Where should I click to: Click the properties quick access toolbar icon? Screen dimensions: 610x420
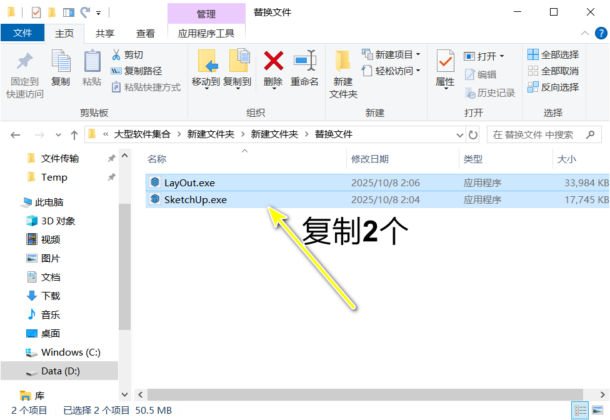(36, 13)
